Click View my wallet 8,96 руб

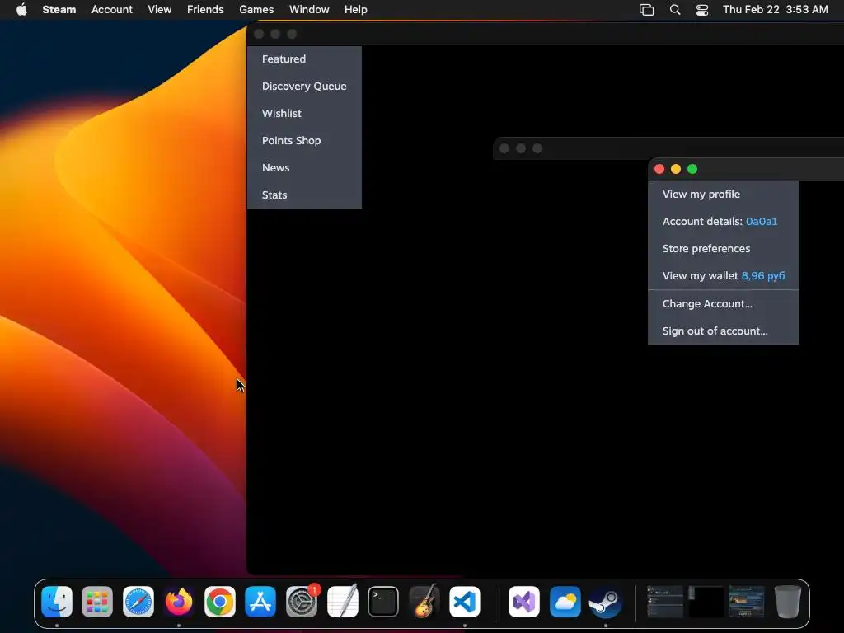point(724,275)
